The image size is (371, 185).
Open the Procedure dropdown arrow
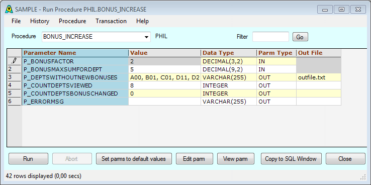tap(147, 37)
